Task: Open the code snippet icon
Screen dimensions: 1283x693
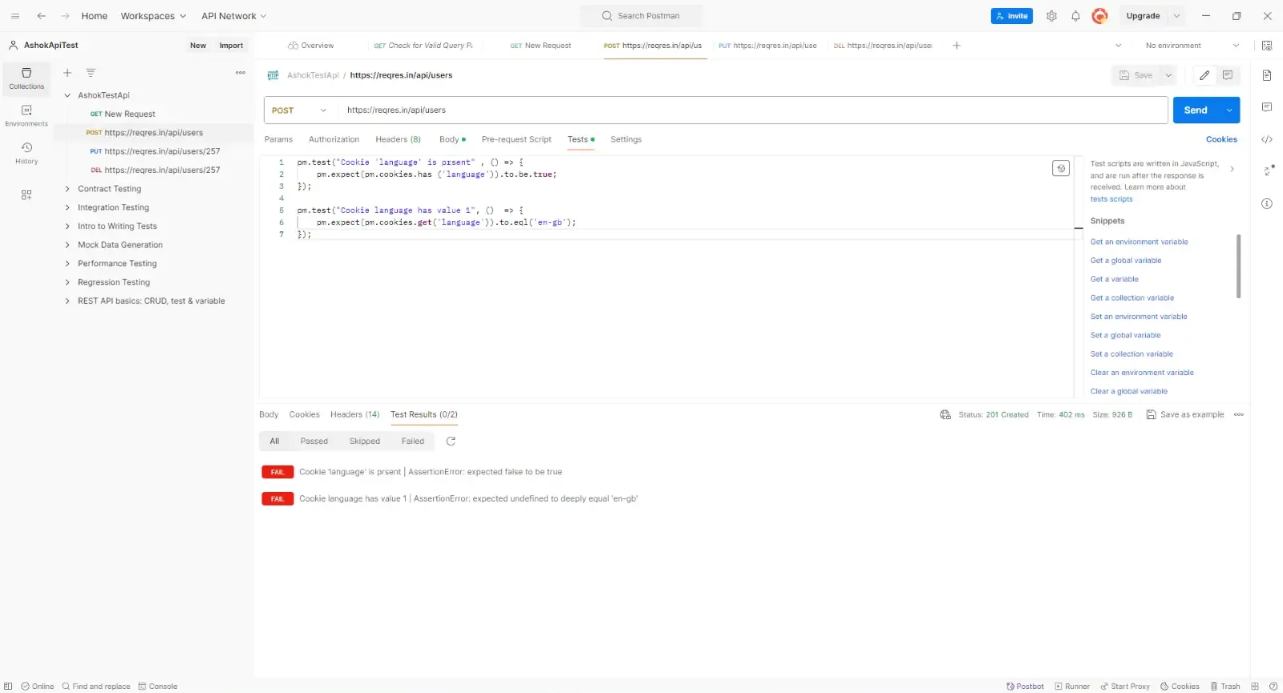Action: (1267, 139)
